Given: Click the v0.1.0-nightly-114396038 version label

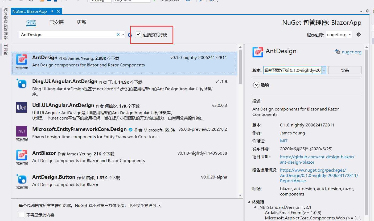Looking at the screenshot, I should [202, 153].
